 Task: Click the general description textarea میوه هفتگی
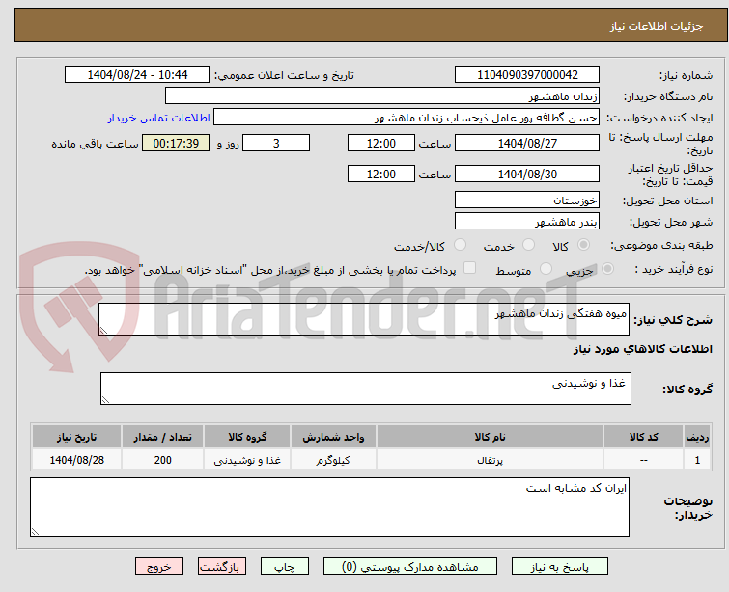pyautogui.click(x=364, y=319)
